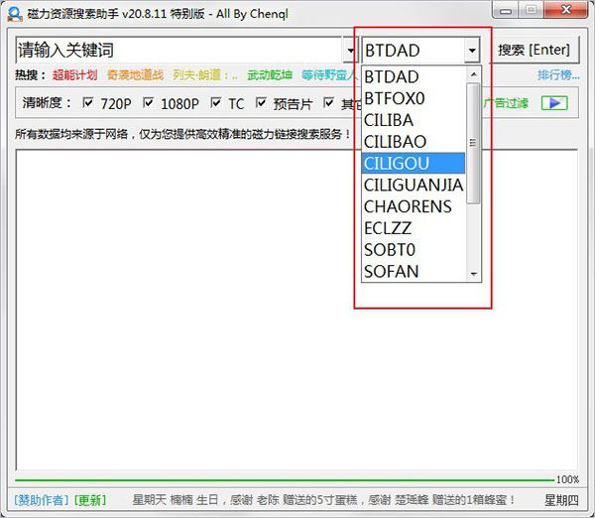Click the green progress bar at 100%

[x=285, y=480]
